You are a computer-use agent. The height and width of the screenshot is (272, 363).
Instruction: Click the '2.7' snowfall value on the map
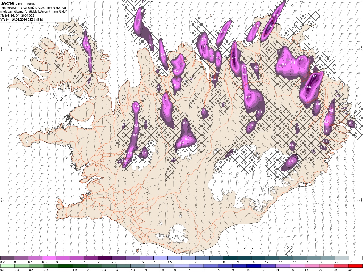[x=234, y=58]
